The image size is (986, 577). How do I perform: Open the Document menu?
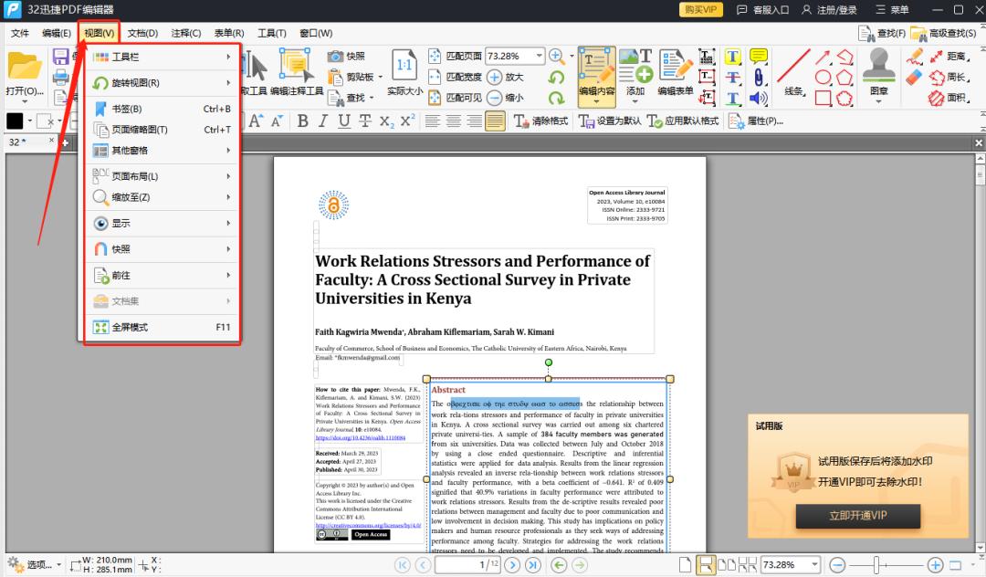click(142, 34)
